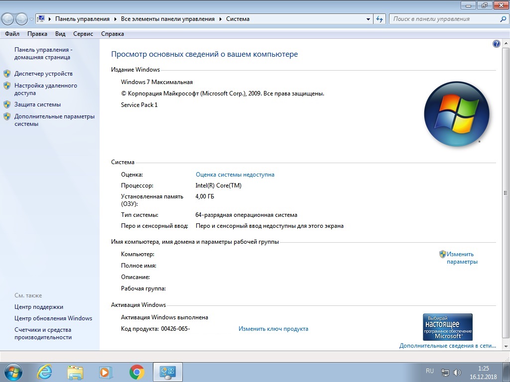This screenshot has height=382, width=510.
Task: Open Настройка удаленного доступа link
Action: pyautogui.click(x=45, y=90)
